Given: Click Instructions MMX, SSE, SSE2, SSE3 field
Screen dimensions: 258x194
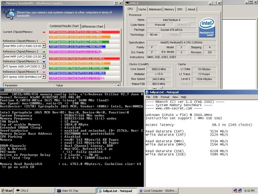Looking at the screenshot, I should pos(181,57).
